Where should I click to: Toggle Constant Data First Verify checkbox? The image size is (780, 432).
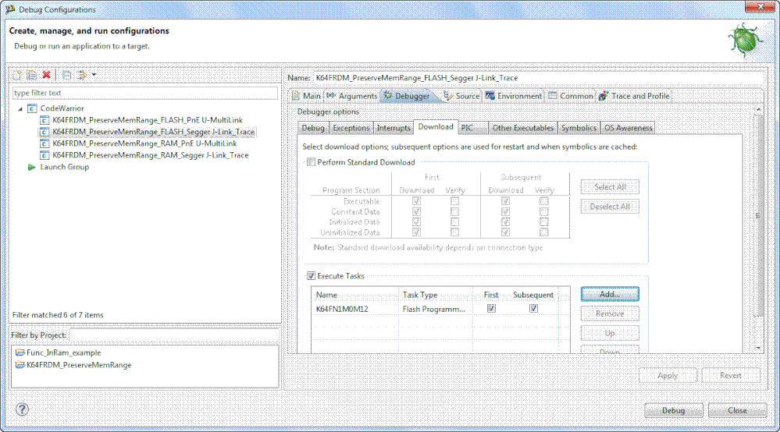pos(454,211)
